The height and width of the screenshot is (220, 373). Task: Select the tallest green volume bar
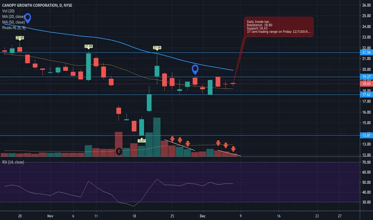[157, 137]
